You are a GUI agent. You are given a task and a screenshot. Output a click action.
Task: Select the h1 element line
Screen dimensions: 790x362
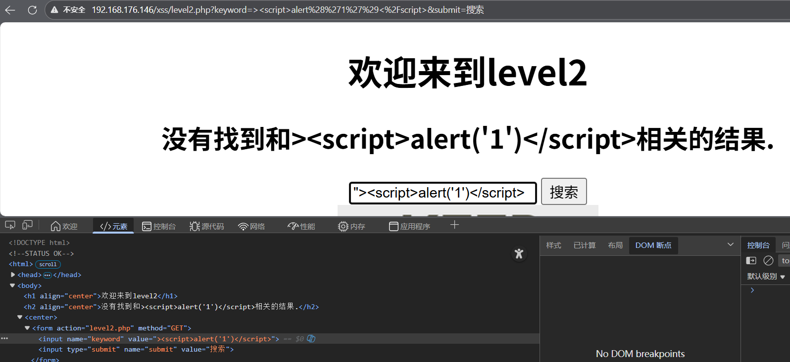pyautogui.click(x=100, y=296)
